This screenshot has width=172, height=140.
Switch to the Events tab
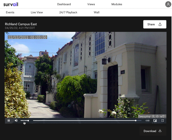click(10, 12)
